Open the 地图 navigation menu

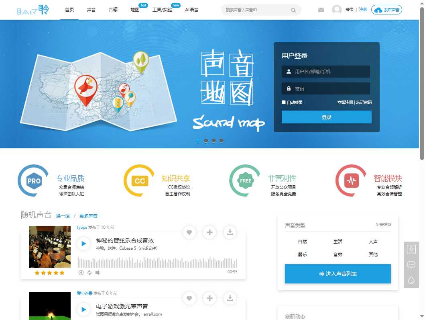coord(135,10)
